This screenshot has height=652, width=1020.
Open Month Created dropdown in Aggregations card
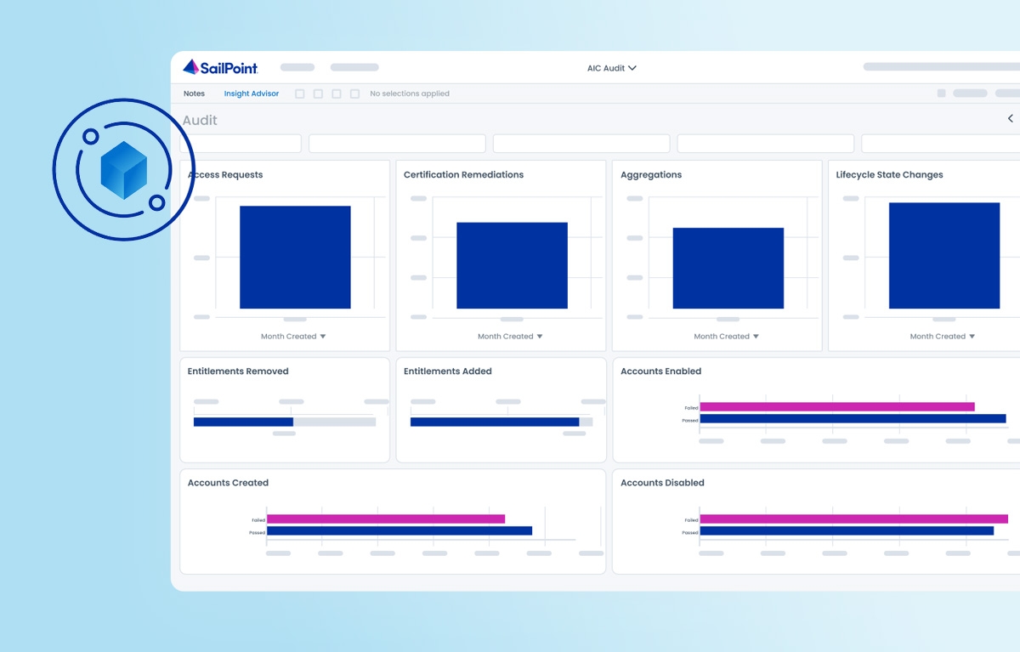click(x=727, y=337)
